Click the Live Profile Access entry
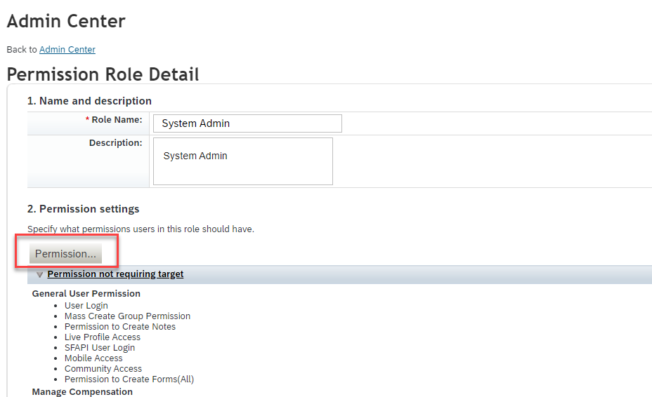This screenshot has height=397, width=652. coord(103,337)
